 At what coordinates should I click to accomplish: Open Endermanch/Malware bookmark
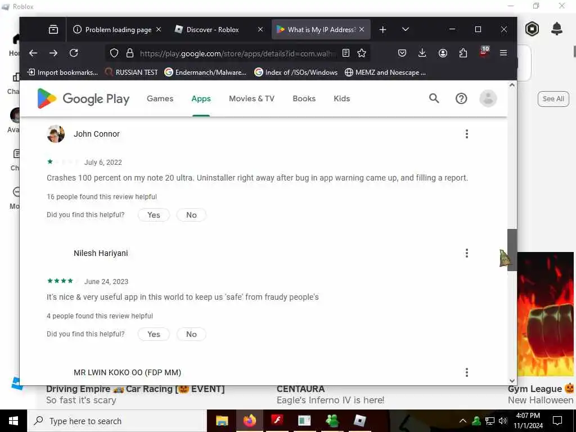205,73
